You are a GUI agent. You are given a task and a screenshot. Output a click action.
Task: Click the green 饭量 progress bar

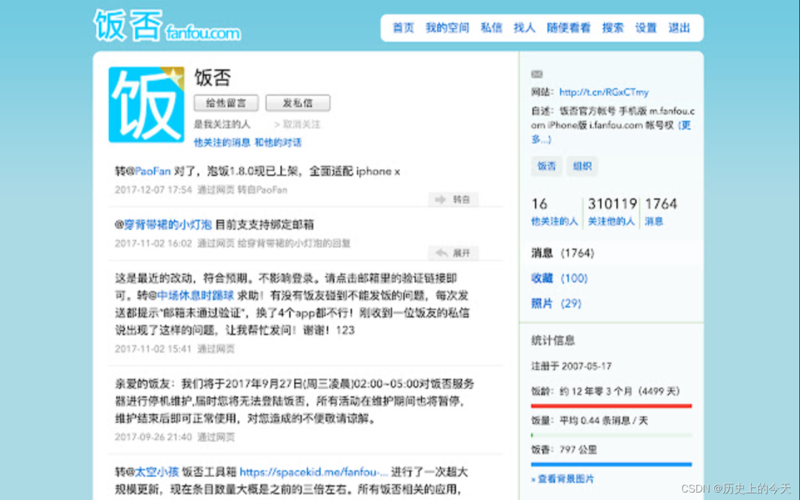click(611, 436)
